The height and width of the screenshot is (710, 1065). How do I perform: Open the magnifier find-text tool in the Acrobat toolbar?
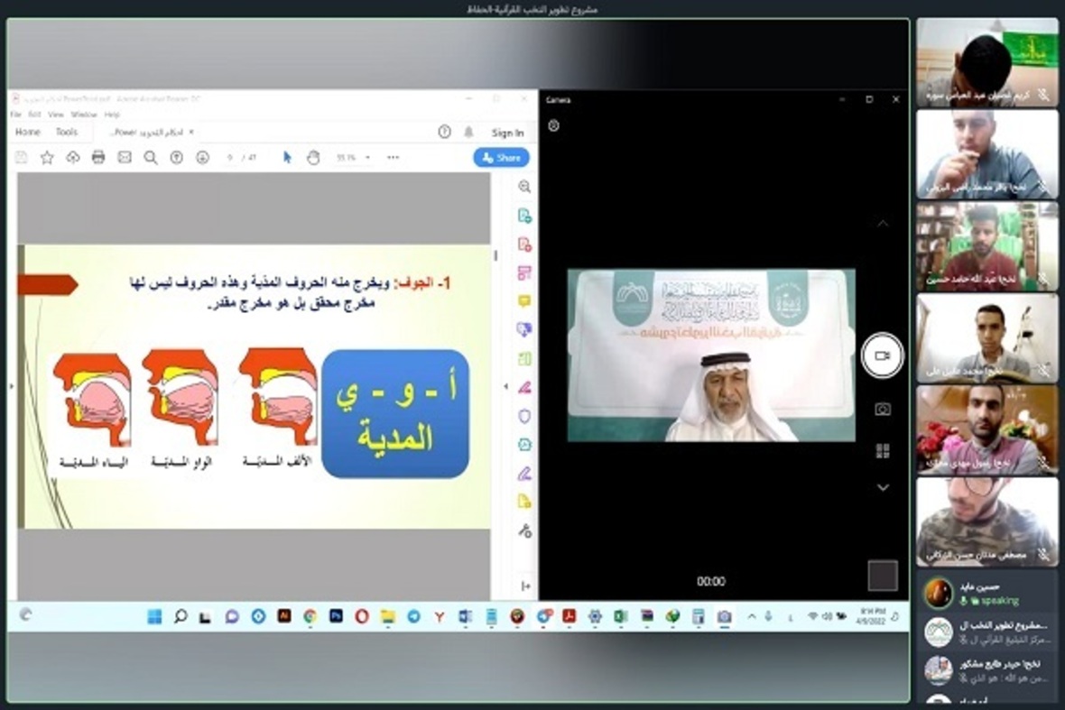click(x=151, y=157)
